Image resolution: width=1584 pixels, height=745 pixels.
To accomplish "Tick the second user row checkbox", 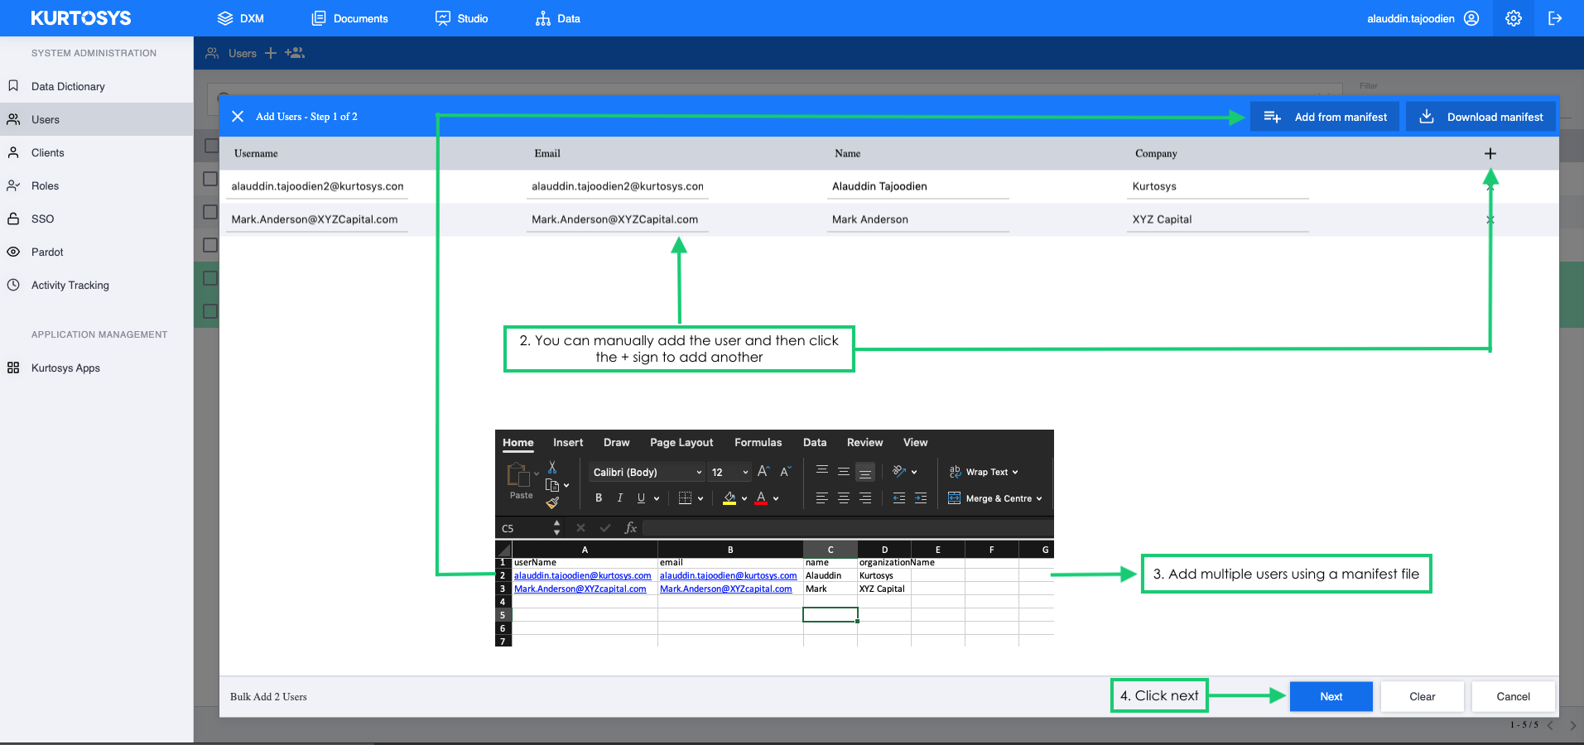I will pyautogui.click(x=210, y=212).
